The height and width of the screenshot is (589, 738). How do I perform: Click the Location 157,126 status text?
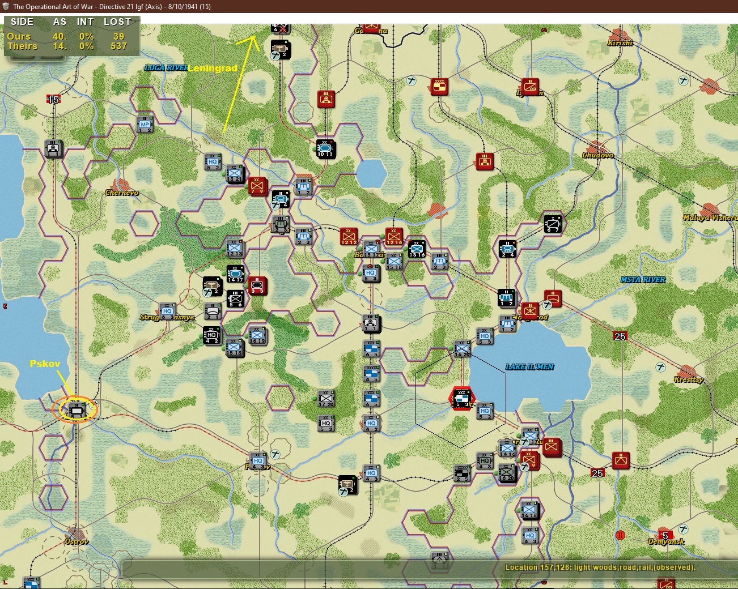coord(600,567)
